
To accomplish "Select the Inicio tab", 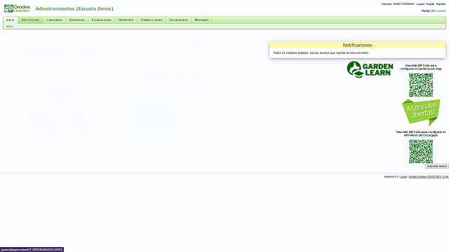I will [10, 20].
